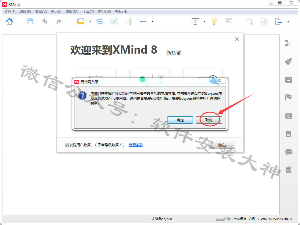The width and height of the screenshot is (300, 225).
Task: Open the 工具(T) menu
Action: tap(88, 12)
